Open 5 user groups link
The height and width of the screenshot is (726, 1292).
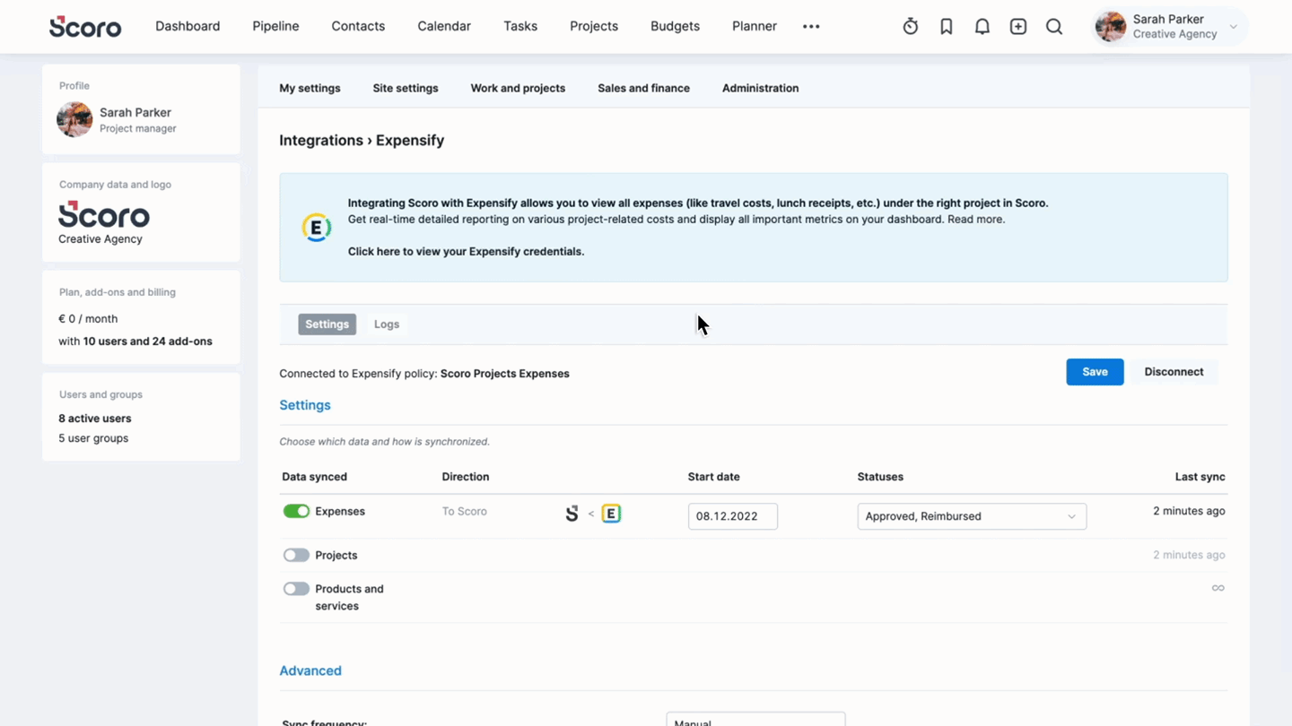93,438
